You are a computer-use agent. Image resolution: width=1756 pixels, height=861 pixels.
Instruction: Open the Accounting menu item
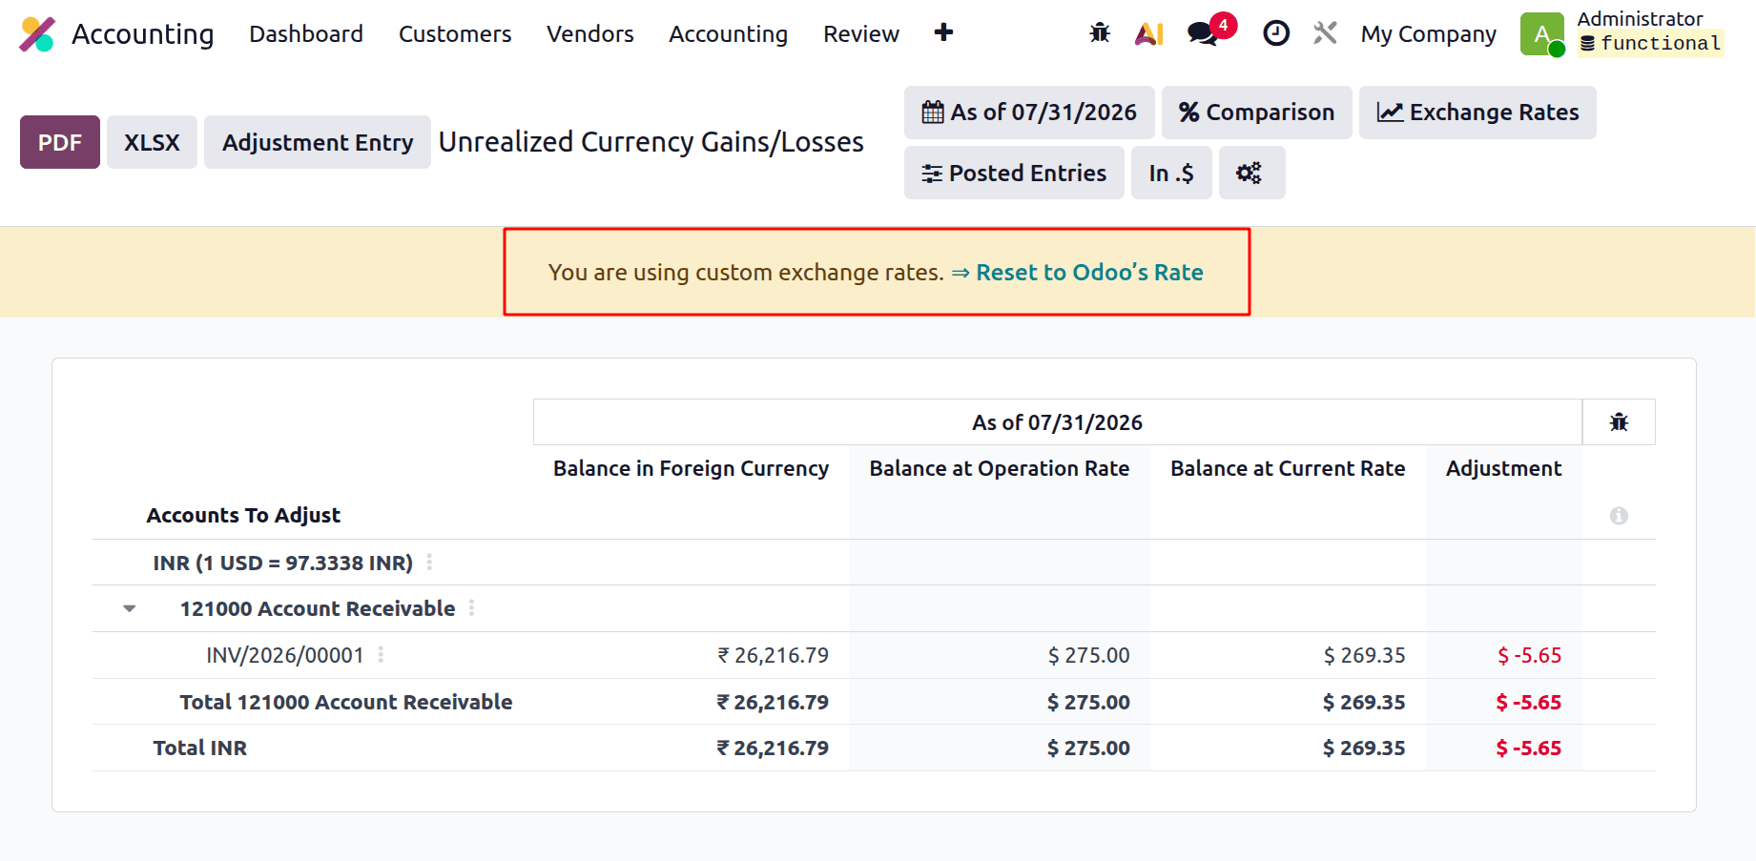[x=729, y=34]
